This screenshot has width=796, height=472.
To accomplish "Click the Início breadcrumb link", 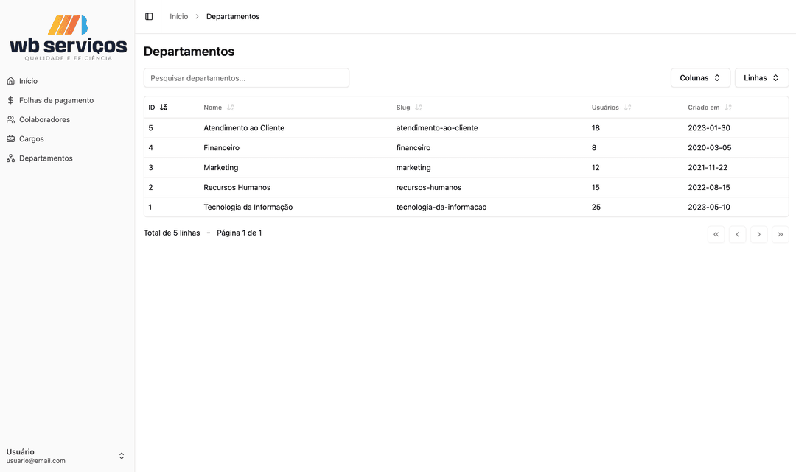I will (178, 16).
